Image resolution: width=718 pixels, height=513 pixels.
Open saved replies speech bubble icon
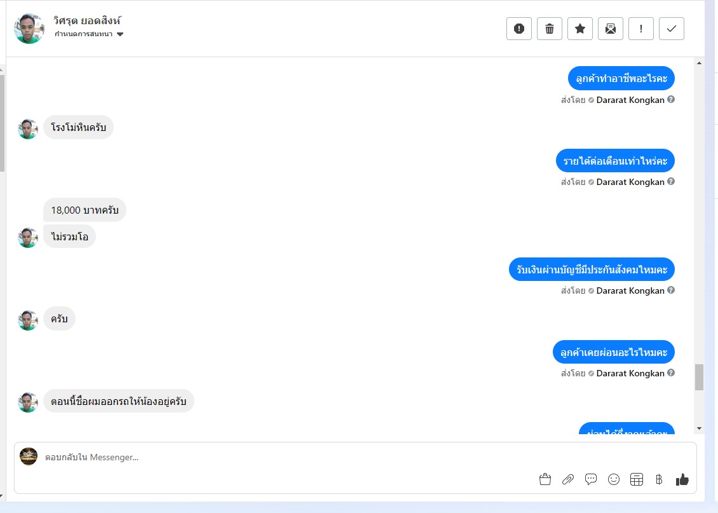click(x=591, y=479)
